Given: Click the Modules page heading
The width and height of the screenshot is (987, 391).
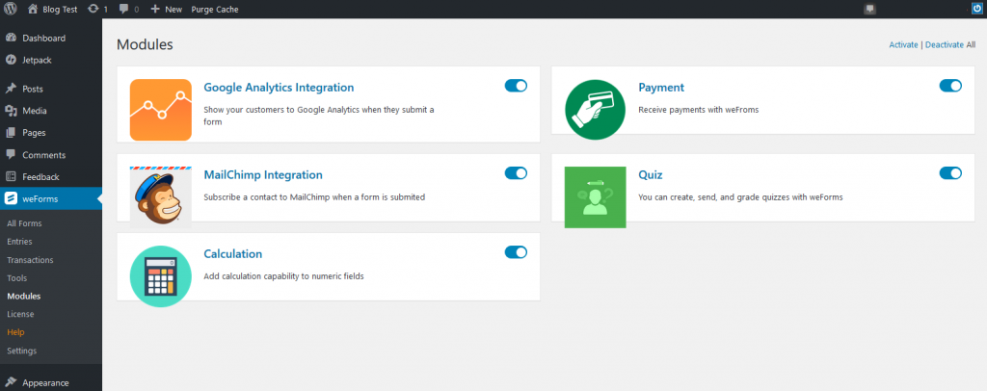Looking at the screenshot, I should [x=145, y=44].
